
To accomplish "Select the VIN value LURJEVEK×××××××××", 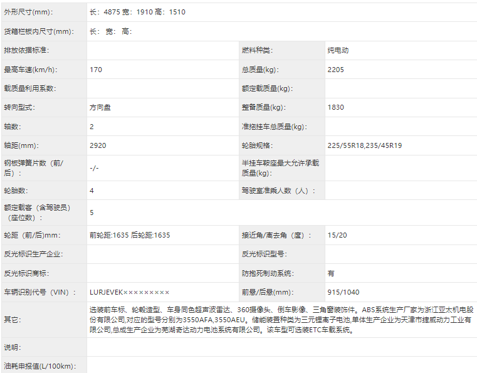I will [129, 292].
